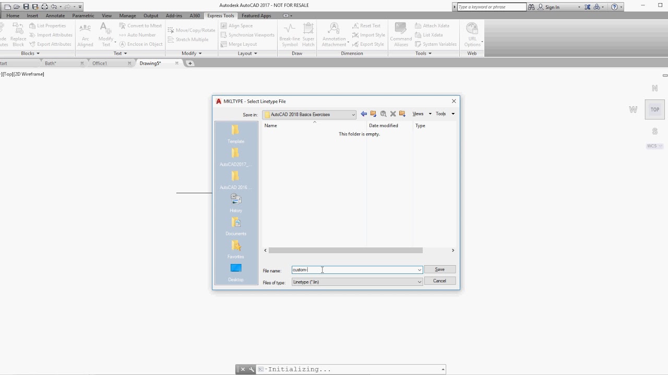The width and height of the screenshot is (668, 375).
Task: Click the Undo arrow icon
Action: point(54,7)
